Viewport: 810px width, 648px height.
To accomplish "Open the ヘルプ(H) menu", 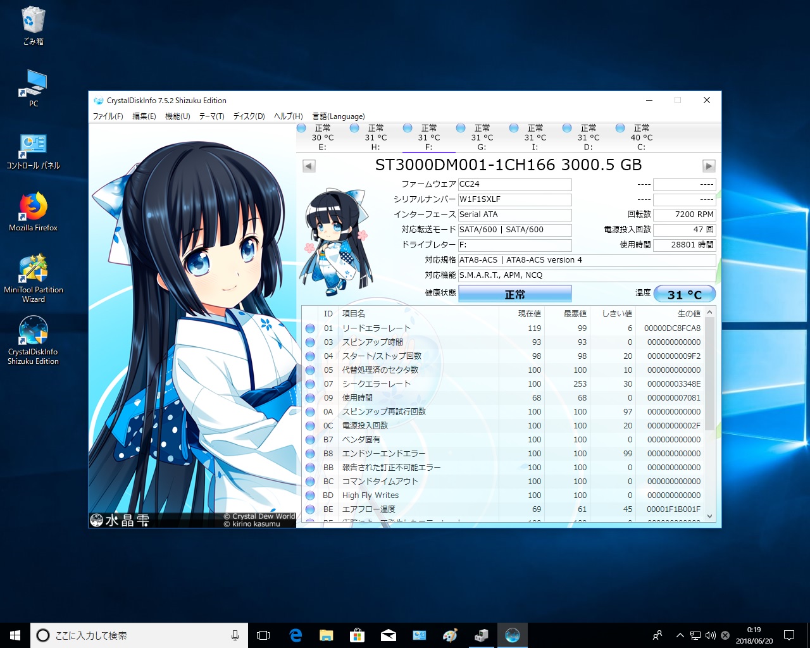I will [289, 116].
